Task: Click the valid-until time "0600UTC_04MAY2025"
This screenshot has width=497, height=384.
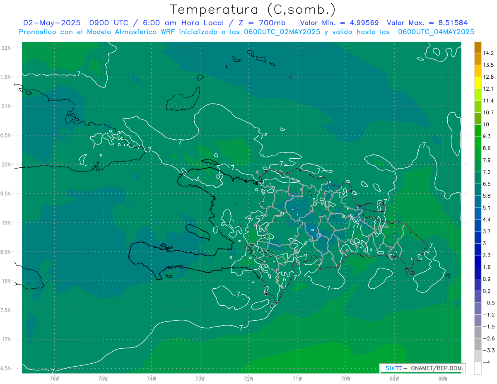Action: (x=436, y=31)
